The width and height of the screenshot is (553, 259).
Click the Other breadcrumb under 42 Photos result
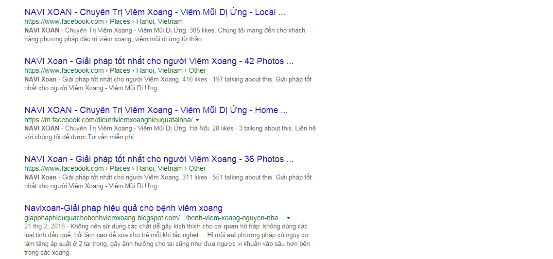197,70
